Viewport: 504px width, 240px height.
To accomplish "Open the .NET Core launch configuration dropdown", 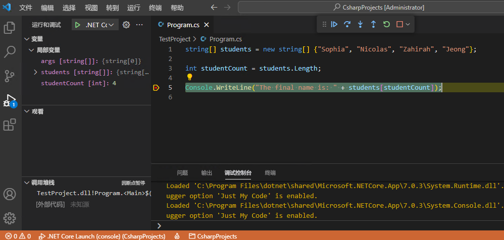I will pyautogui.click(x=100, y=25).
